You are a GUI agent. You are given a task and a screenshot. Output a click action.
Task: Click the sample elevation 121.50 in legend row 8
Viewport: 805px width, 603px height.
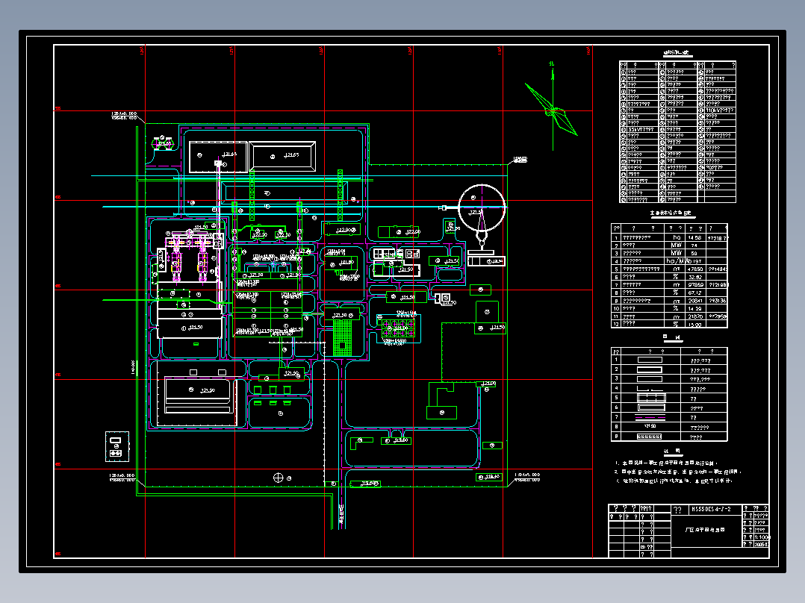point(650,426)
